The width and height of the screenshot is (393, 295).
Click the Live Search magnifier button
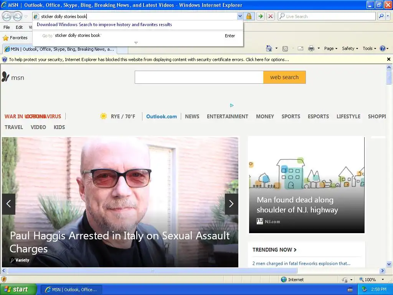pos(381,16)
